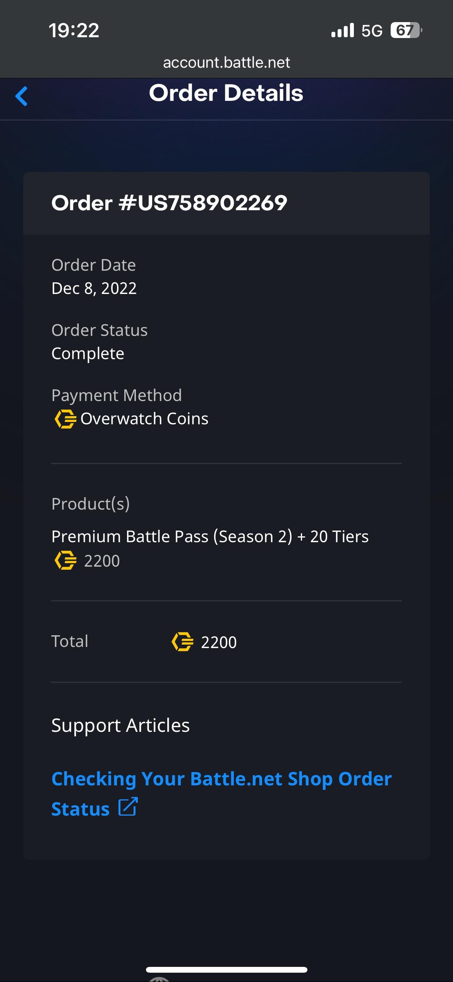
Task: Tap the Payment Method label
Action: pyautogui.click(x=117, y=395)
